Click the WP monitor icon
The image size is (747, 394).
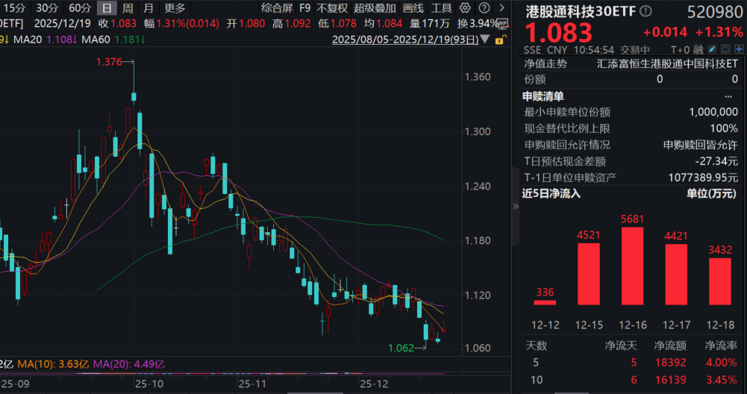501,22
